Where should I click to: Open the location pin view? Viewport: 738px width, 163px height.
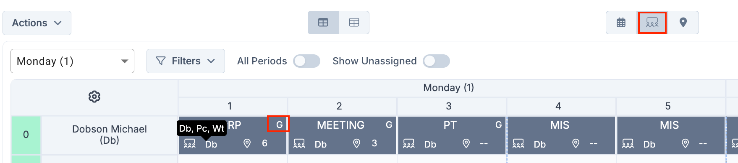click(683, 23)
